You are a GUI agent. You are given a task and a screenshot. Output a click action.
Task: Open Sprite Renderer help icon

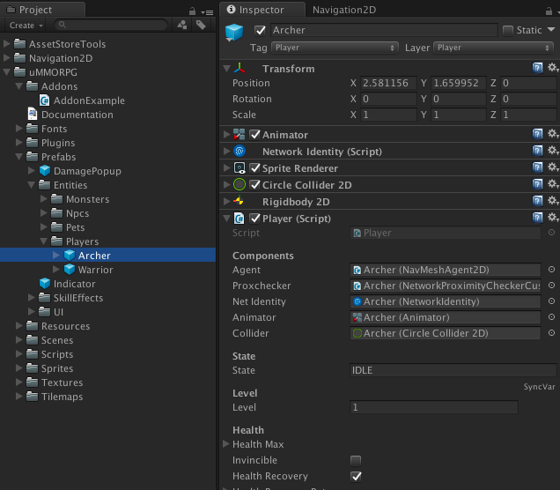coord(537,167)
